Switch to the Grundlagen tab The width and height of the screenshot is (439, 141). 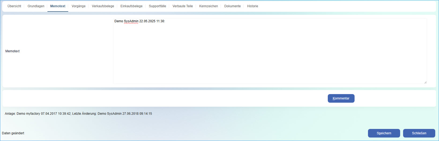coord(36,6)
